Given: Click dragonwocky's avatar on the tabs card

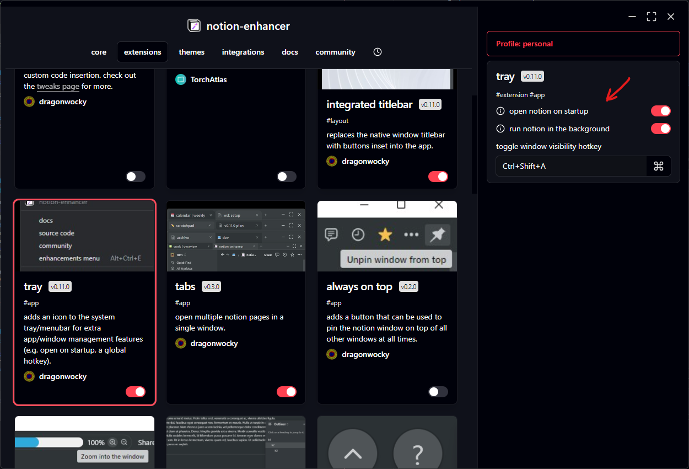Looking at the screenshot, I should click(180, 343).
